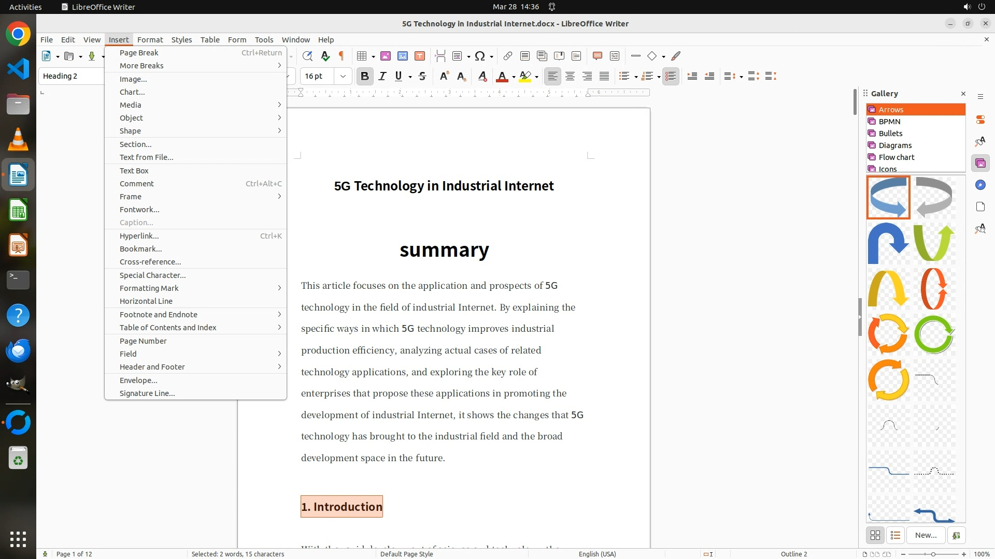Toggle Bold formatting button
Screen dimensions: 995x559
[365, 76]
